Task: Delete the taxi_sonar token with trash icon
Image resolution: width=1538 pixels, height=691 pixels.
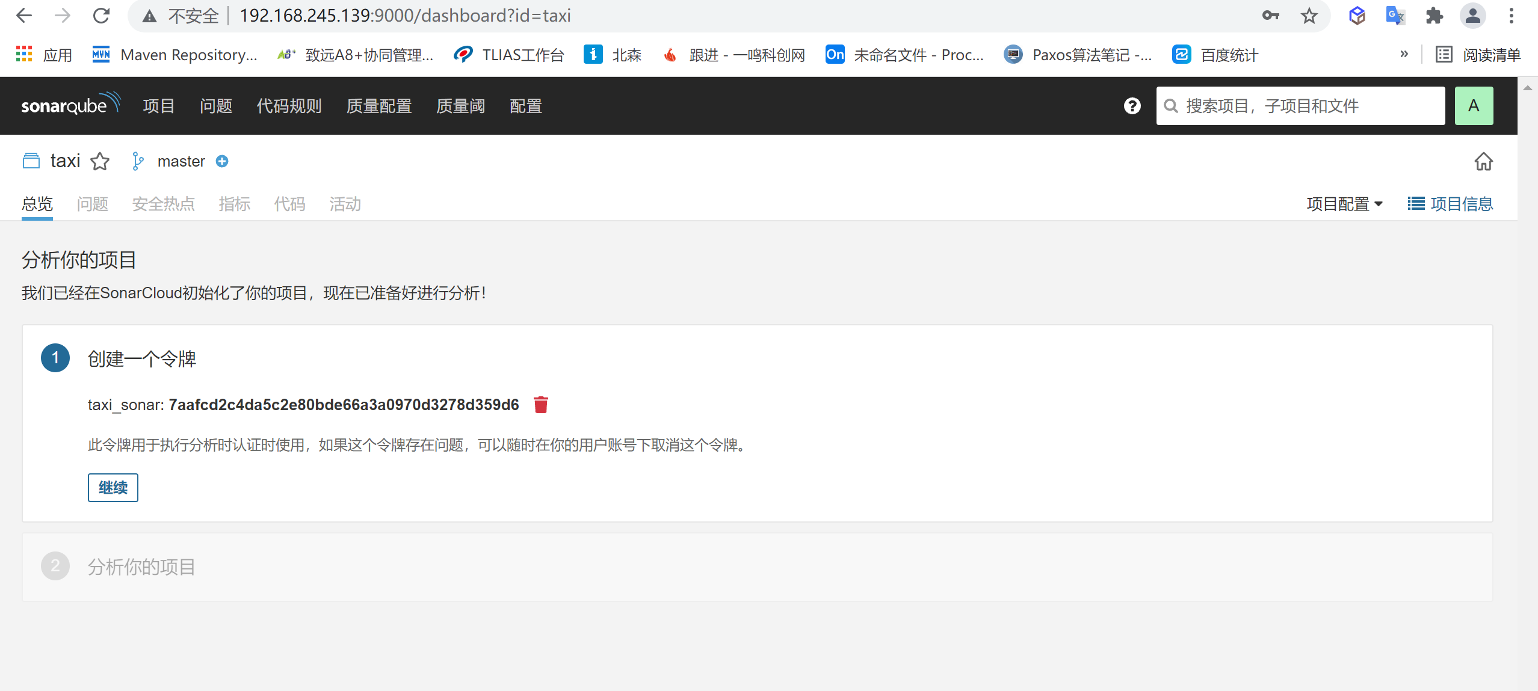Action: tap(540, 405)
